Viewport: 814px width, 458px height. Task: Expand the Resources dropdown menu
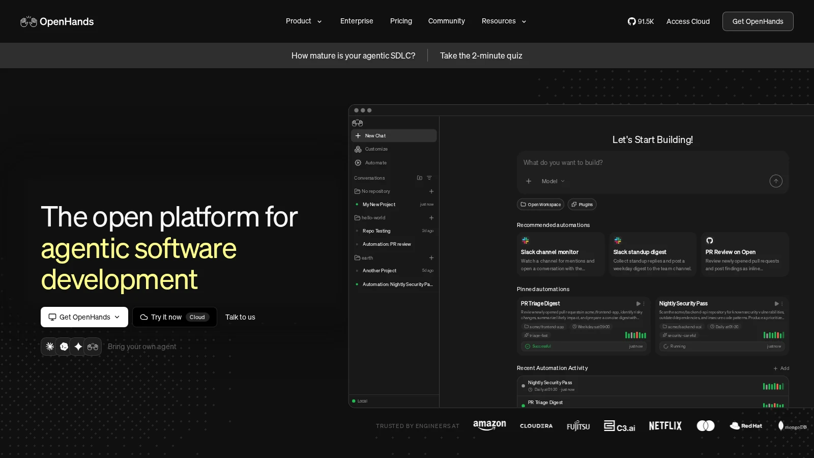[504, 21]
